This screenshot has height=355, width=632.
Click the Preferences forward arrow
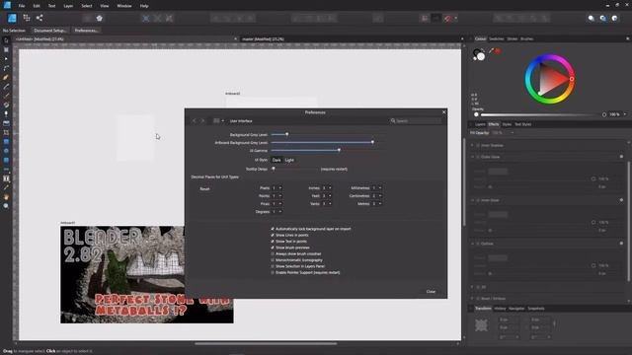203,120
